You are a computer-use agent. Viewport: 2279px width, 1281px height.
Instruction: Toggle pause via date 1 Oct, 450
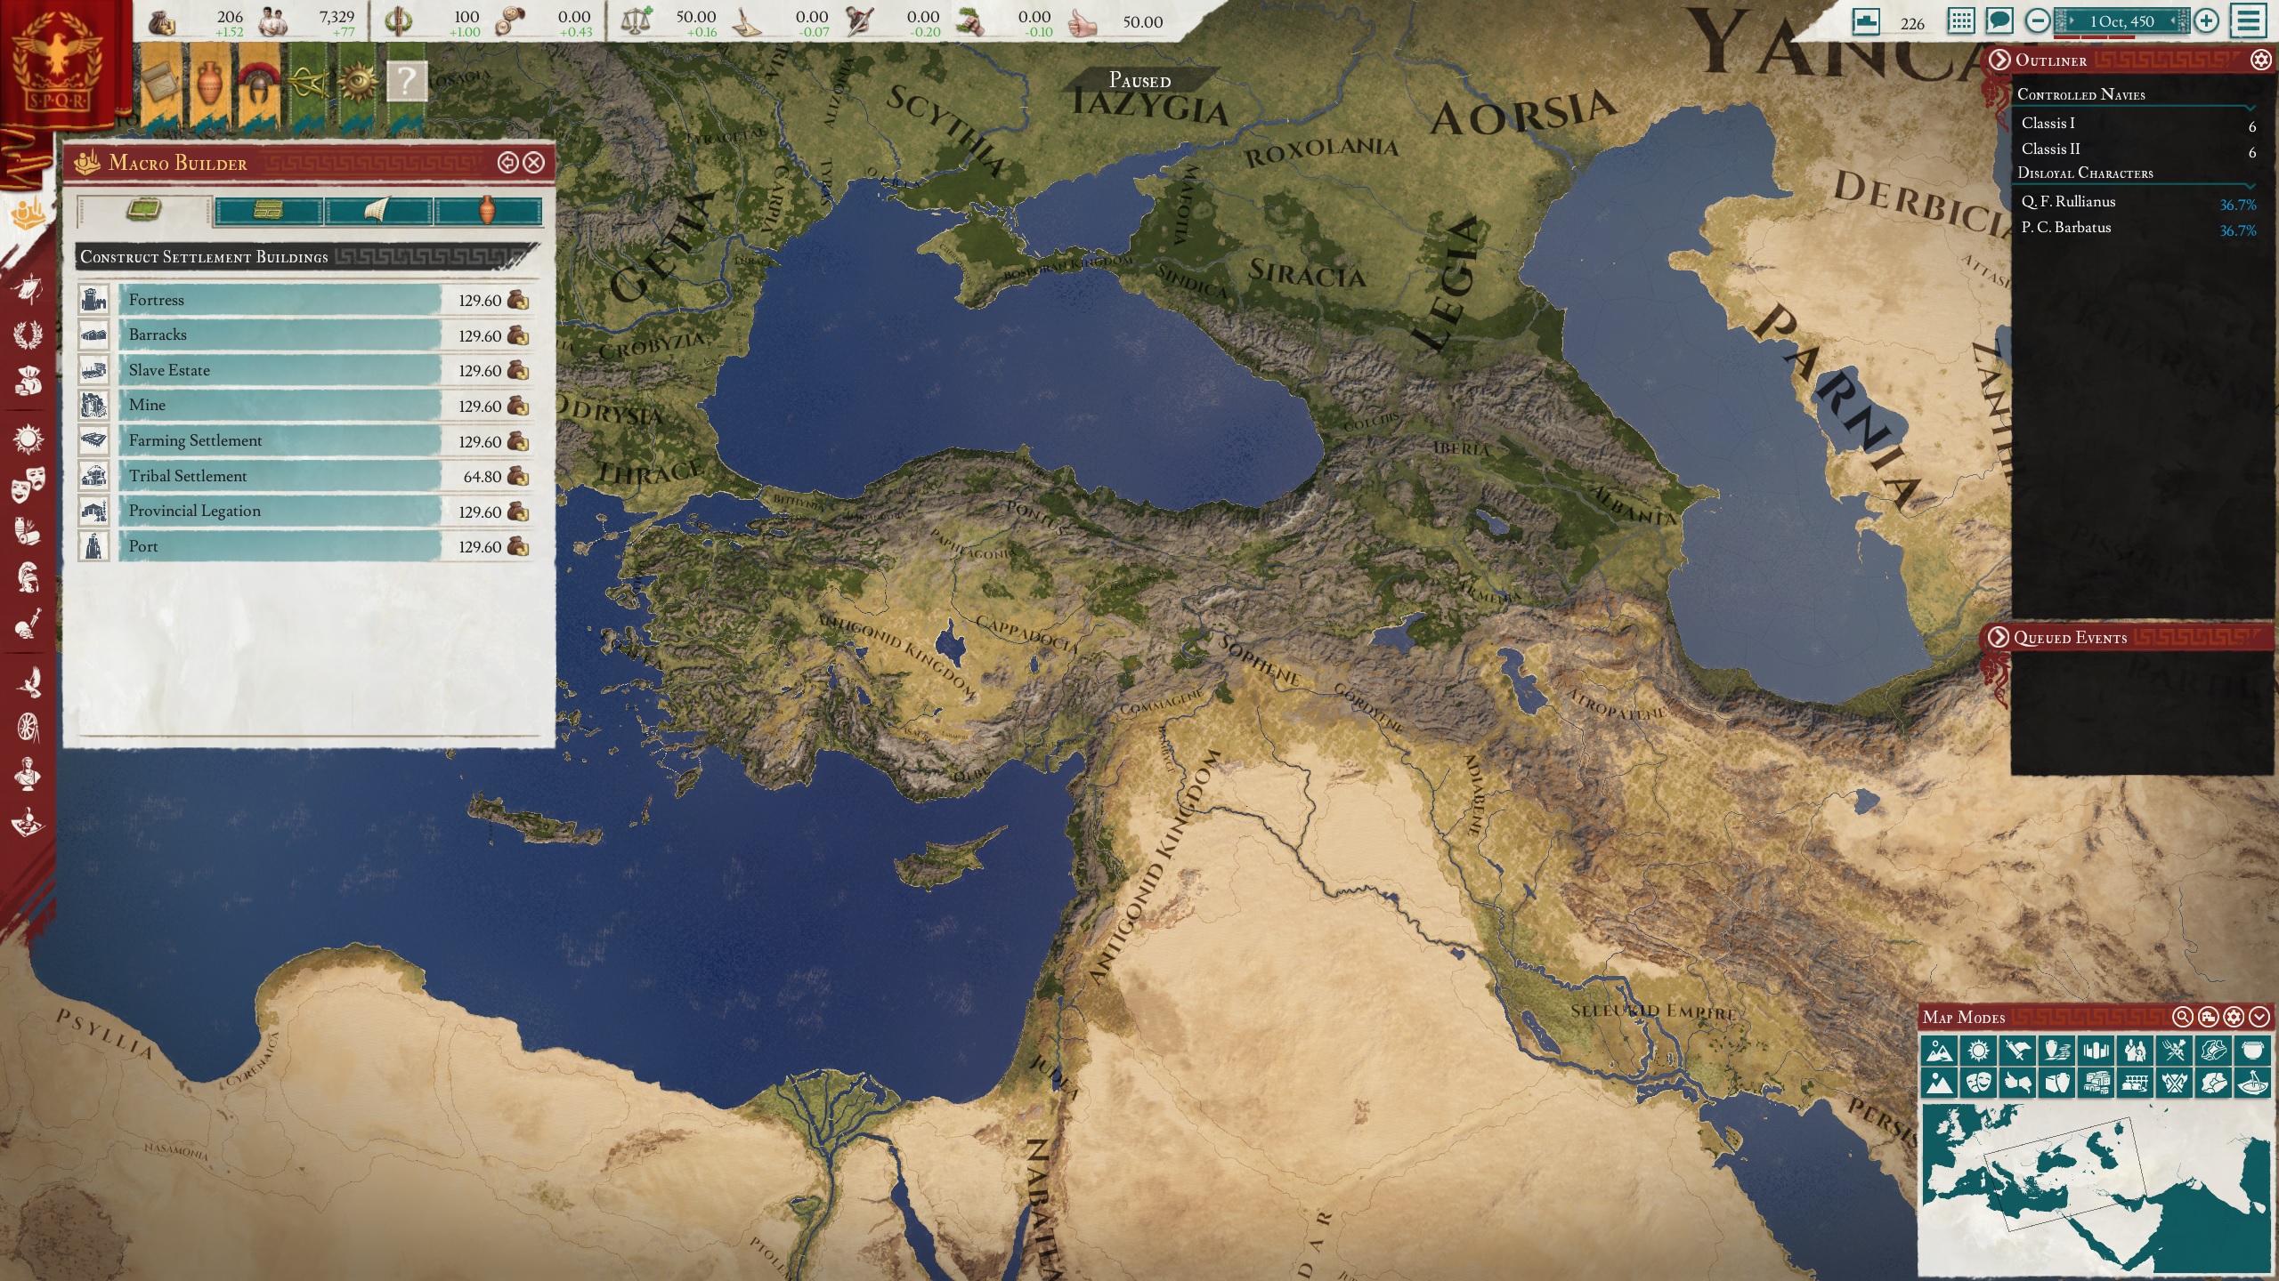point(2121,21)
